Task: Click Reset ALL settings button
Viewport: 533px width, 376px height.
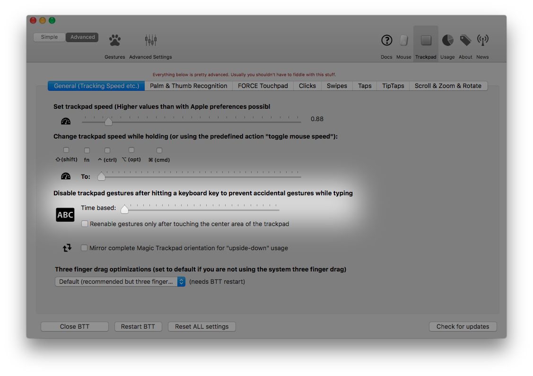Action: tap(201, 326)
